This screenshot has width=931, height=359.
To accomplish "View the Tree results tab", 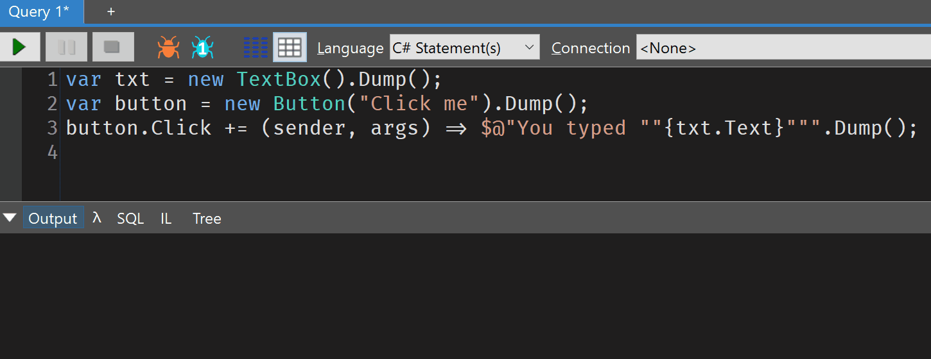I will point(207,219).
